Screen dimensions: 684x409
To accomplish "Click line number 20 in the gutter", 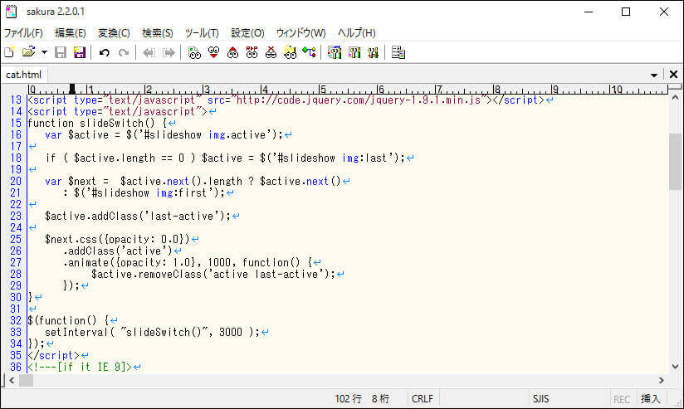I will 16,181.
